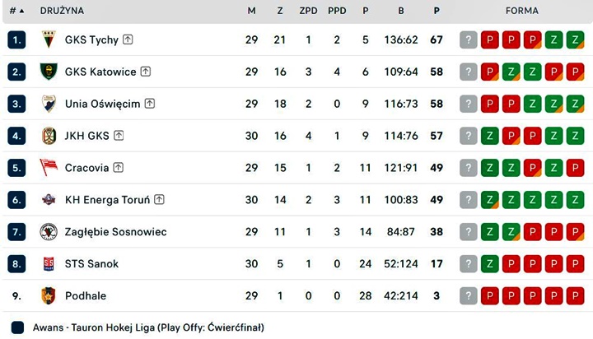The height and width of the screenshot is (339, 593).
Task: Click the Cracovia striped flag logo
Action: (49, 168)
